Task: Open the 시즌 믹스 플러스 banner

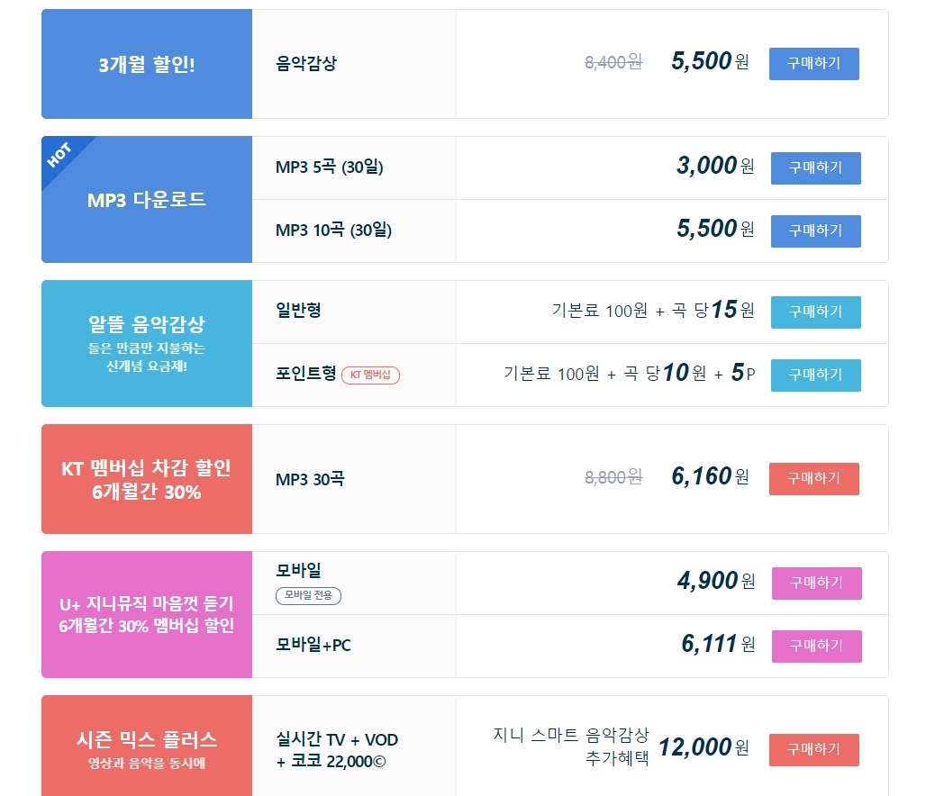Action: click(147, 746)
